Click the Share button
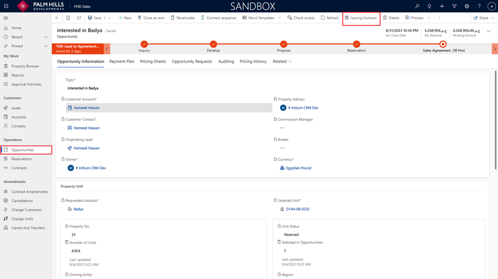 point(483,18)
